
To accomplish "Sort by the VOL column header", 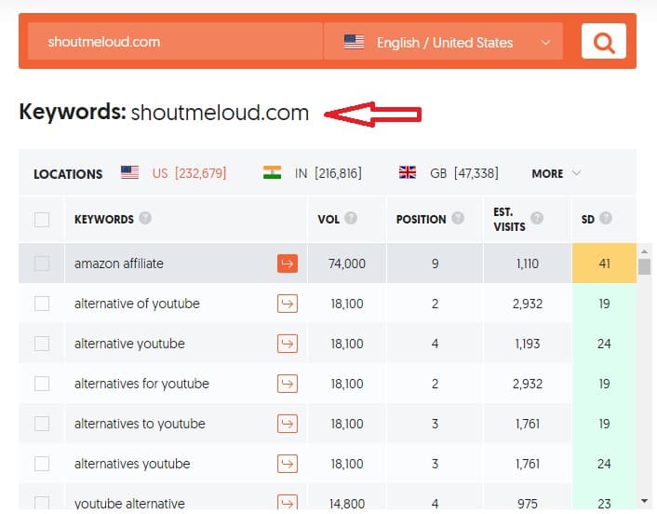I will 328,219.
